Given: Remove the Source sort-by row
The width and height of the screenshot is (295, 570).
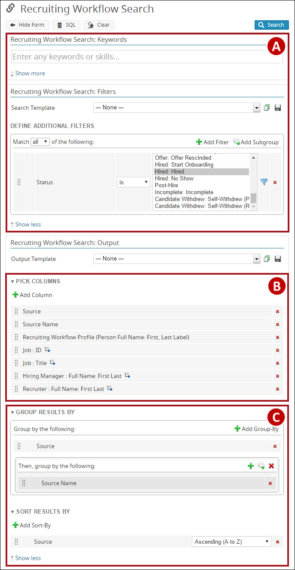Looking at the screenshot, I should click(x=277, y=542).
